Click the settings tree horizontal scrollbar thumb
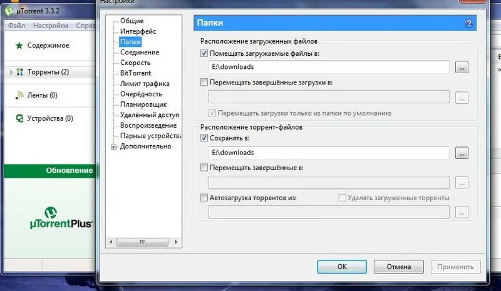501x291 pixels. pos(143,242)
